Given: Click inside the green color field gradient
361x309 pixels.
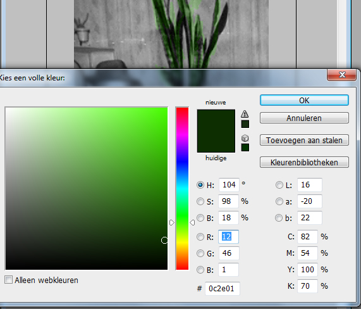Looking at the screenshot, I should [87, 188].
